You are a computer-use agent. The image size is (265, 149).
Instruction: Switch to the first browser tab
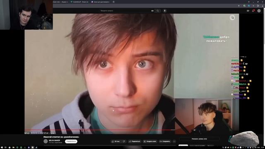pyautogui.click(x=60, y=2)
